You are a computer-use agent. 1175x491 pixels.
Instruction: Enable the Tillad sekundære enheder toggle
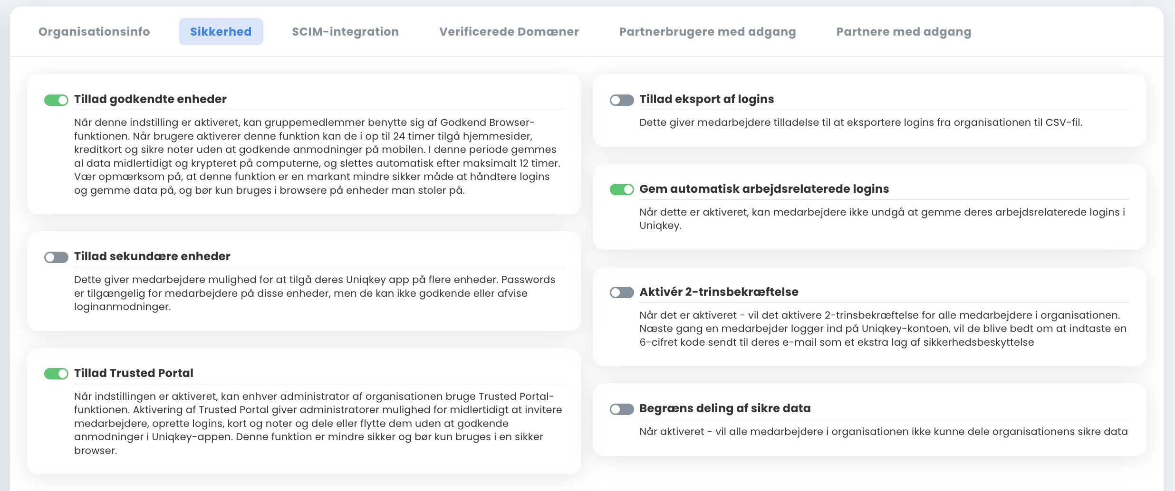point(56,257)
